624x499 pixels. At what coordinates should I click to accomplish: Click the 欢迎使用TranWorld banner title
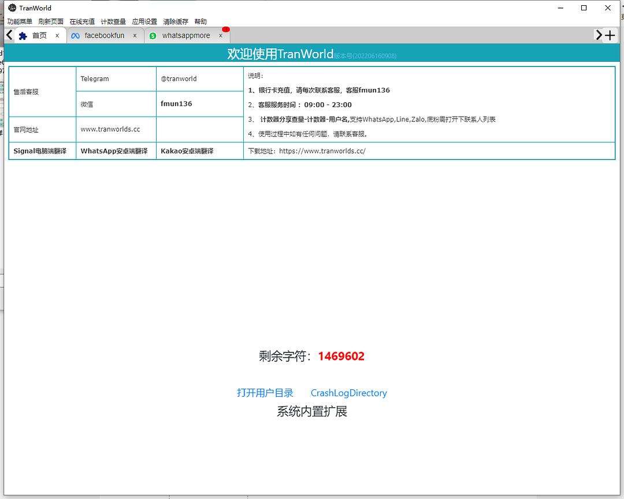[280, 54]
